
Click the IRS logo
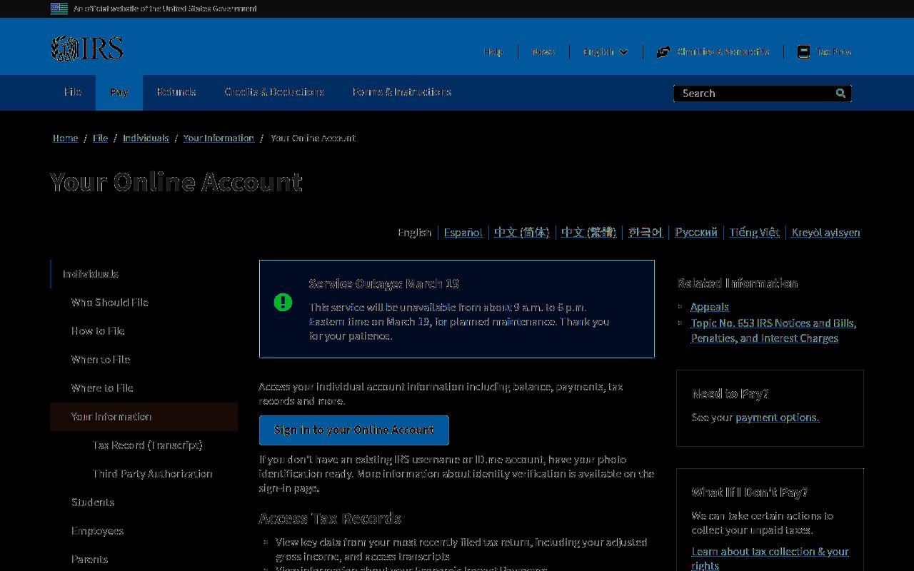click(x=87, y=49)
